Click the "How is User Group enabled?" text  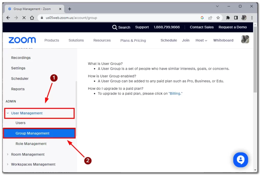pyautogui.click(x=112, y=76)
